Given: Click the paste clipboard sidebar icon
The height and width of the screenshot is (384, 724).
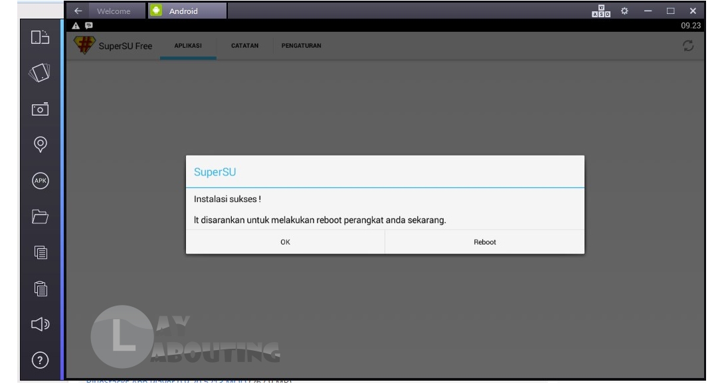Looking at the screenshot, I should click(x=41, y=289).
